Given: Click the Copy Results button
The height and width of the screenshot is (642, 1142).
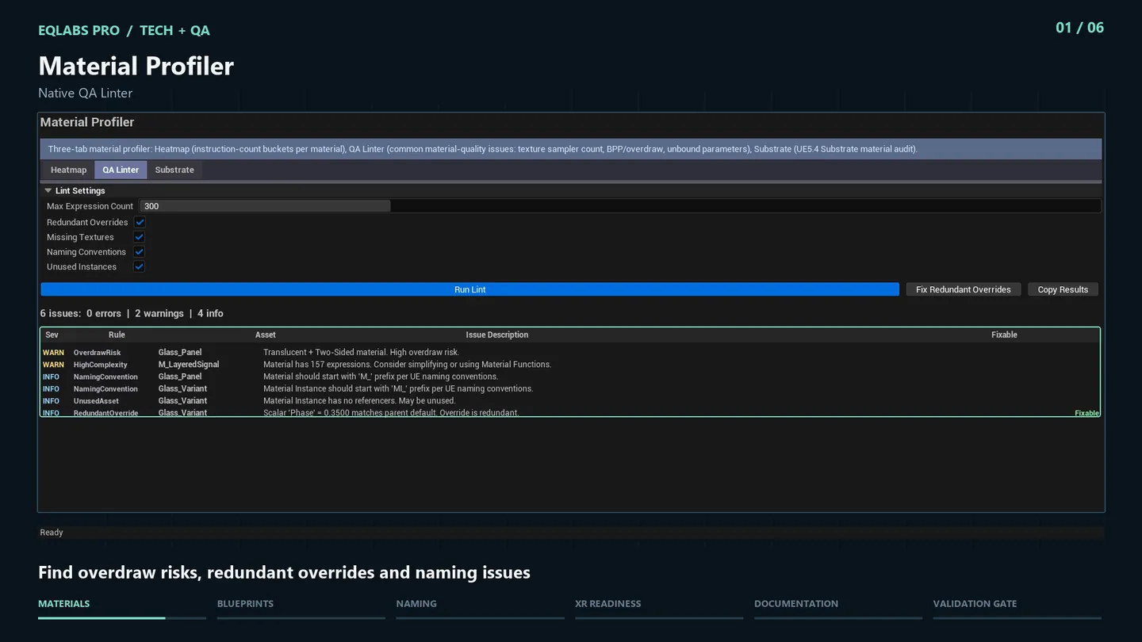Looking at the screenshot, I should tap(1063, 289).
